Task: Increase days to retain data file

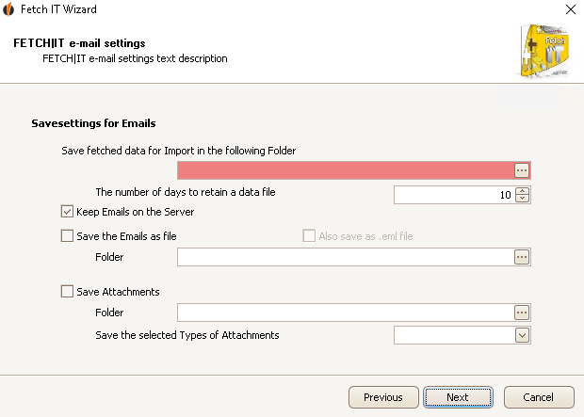Action: 522,191
